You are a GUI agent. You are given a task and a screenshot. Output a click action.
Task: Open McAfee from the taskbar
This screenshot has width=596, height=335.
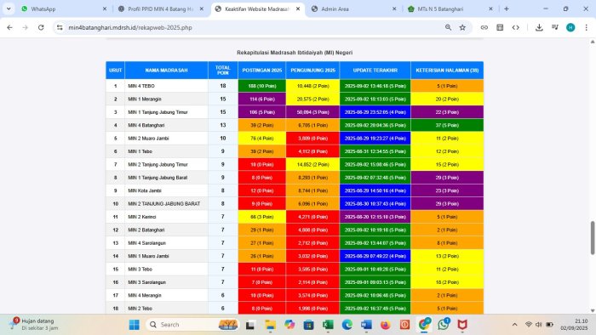point(462,325)
